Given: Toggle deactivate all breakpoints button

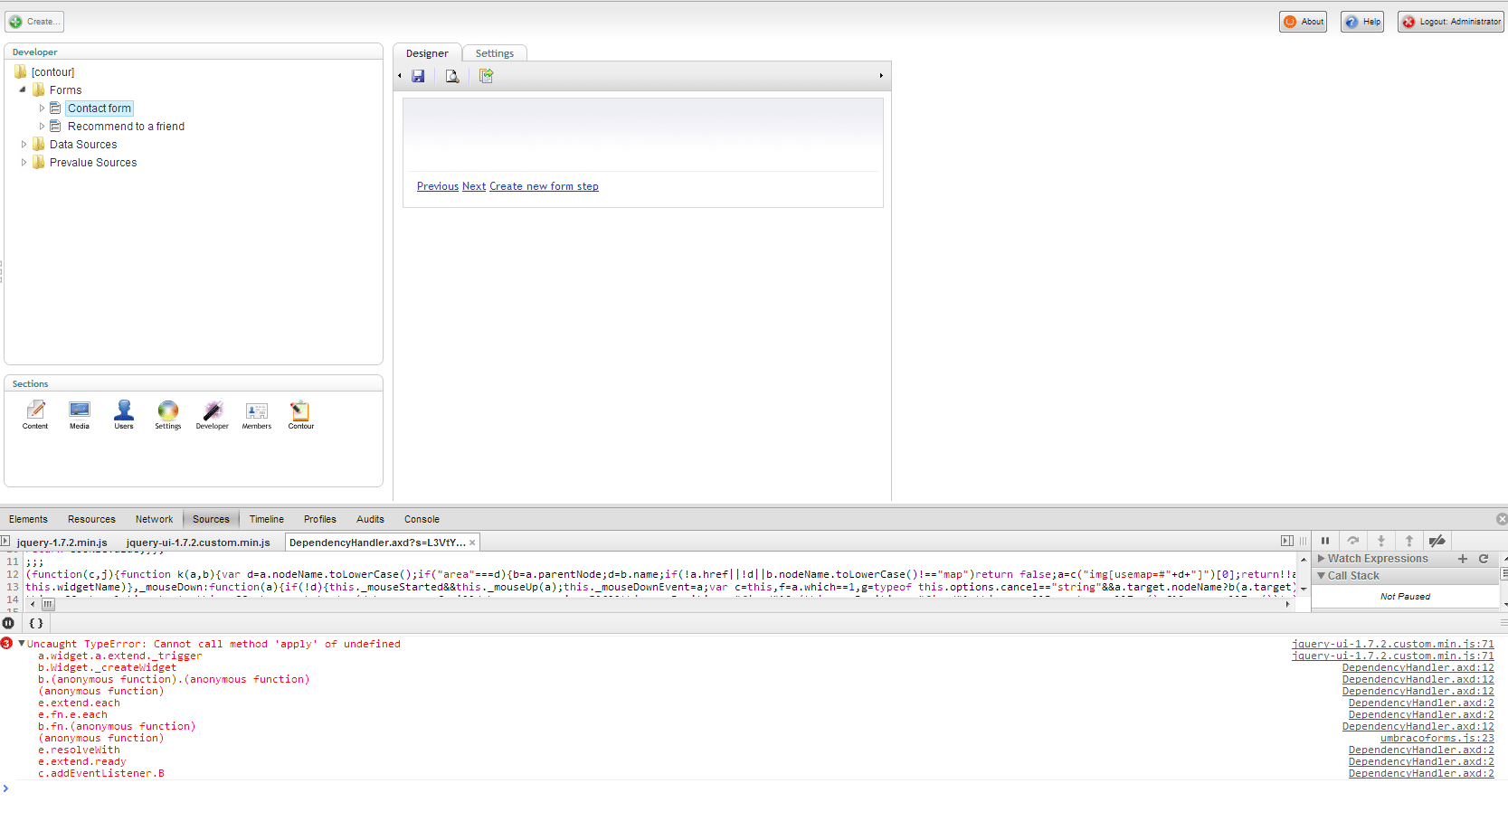Looking at the screenshot, I should point(1437,541).
